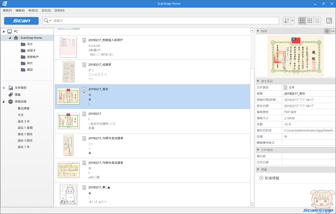The width and height of the screenshot is (336, 214).
Task: Expand the 文件類型 tree node
Action: [4, 88]
